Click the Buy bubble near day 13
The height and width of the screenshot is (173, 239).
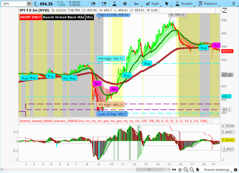click(147, 63)
